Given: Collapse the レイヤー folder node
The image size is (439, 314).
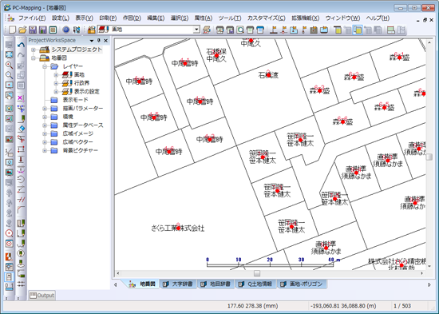Looking at the screenshot, I should click(45, 67).
